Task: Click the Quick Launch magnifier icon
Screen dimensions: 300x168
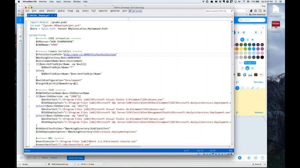Action: tap(232, 11)
